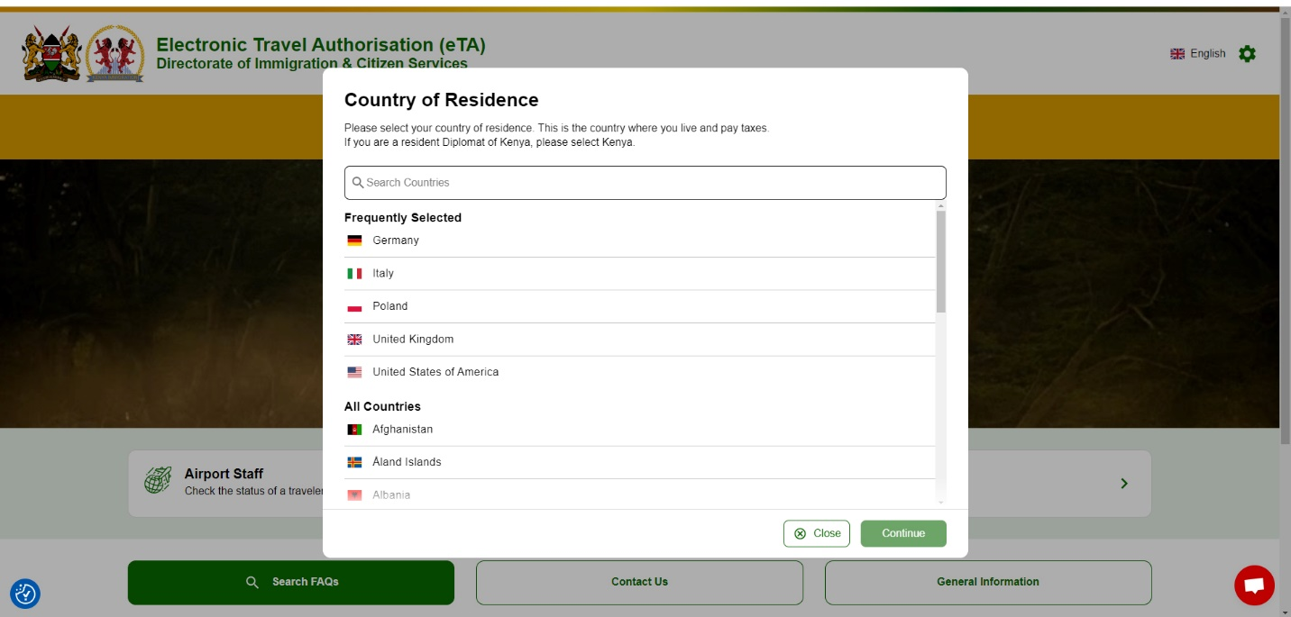The height and width of the screenshot is (617, 1291).
Task: Pick Åland Islands from the list
Action: (x=407, y=462)
